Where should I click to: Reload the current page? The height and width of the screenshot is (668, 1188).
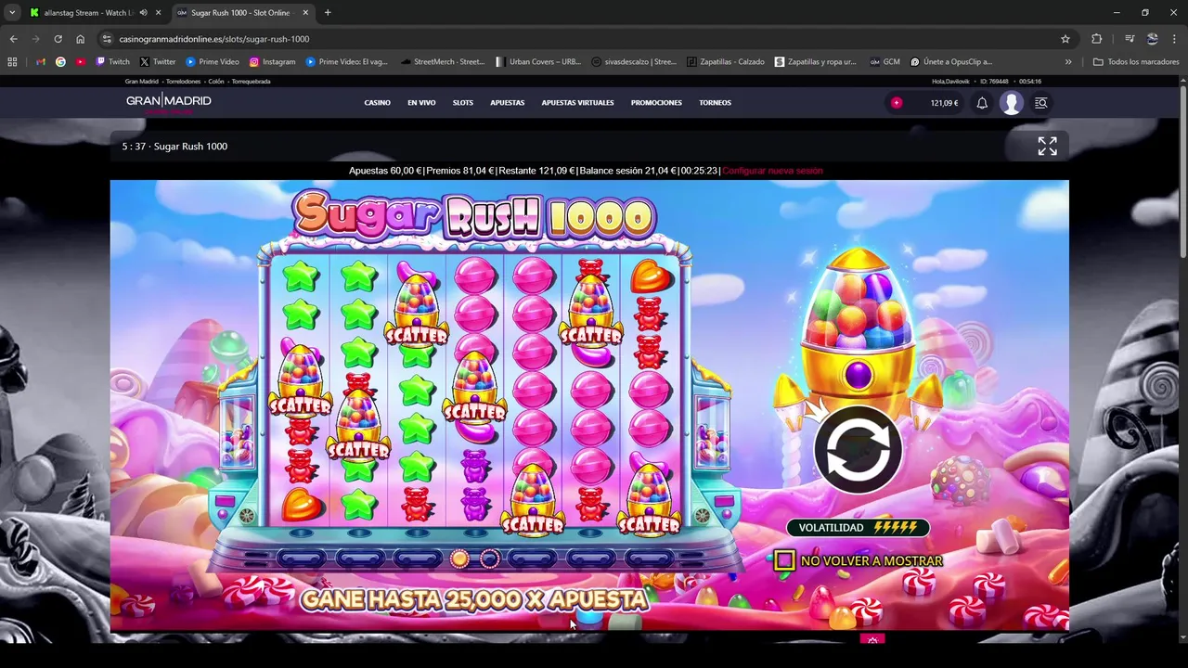click(x=58, y=39)
